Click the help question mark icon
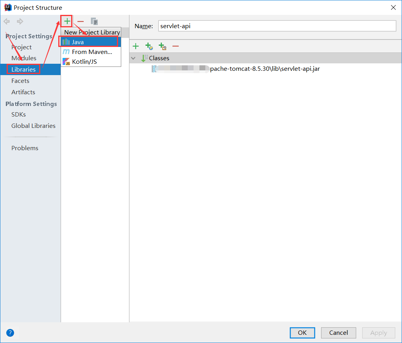 tap(10, 333)
